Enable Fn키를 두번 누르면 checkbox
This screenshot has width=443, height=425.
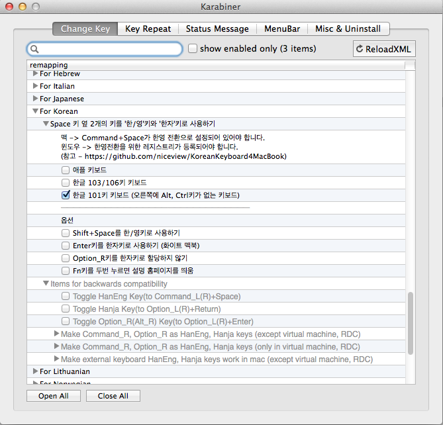point(66,271)
